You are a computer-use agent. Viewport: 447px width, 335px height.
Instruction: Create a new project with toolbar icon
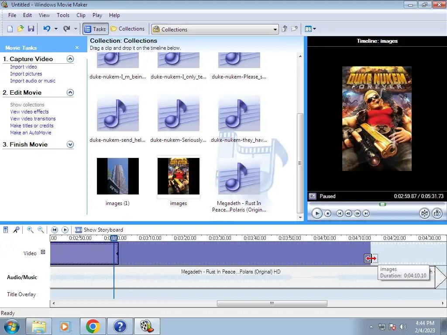point(10,29)
